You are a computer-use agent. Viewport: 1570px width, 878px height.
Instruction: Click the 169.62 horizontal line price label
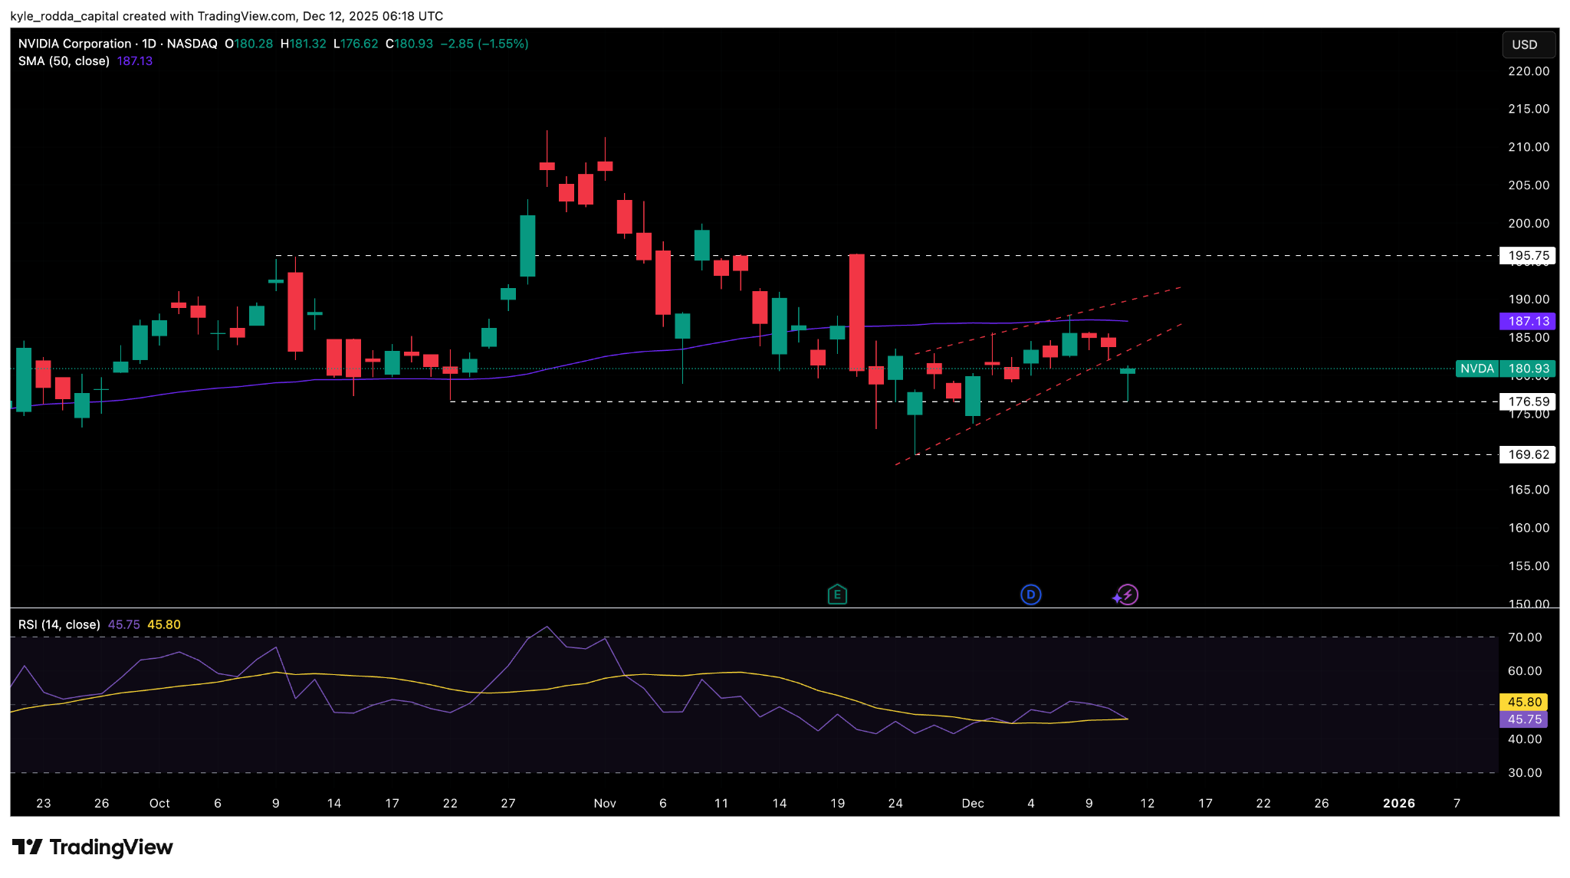point(1528,454)
